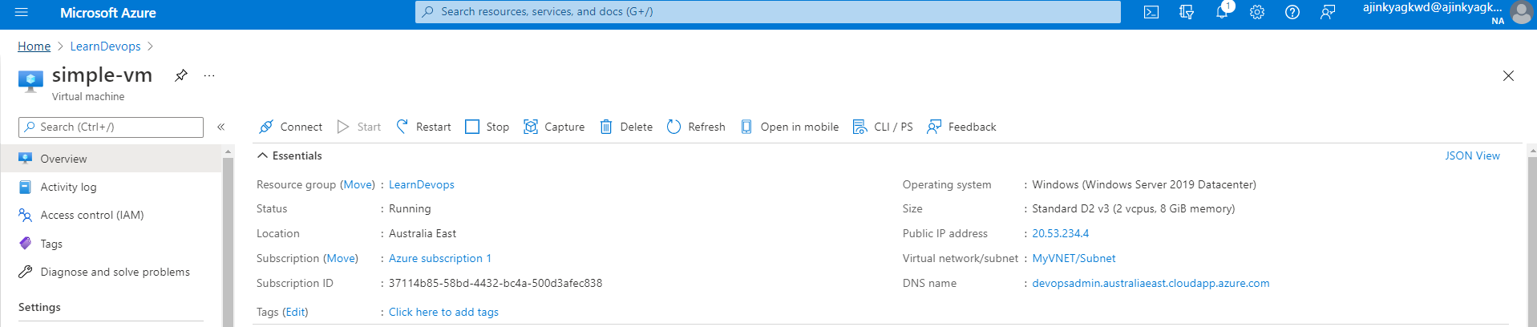Click the sidebar vertical scrollbar

pyautogui.click(x=228, y=240)
